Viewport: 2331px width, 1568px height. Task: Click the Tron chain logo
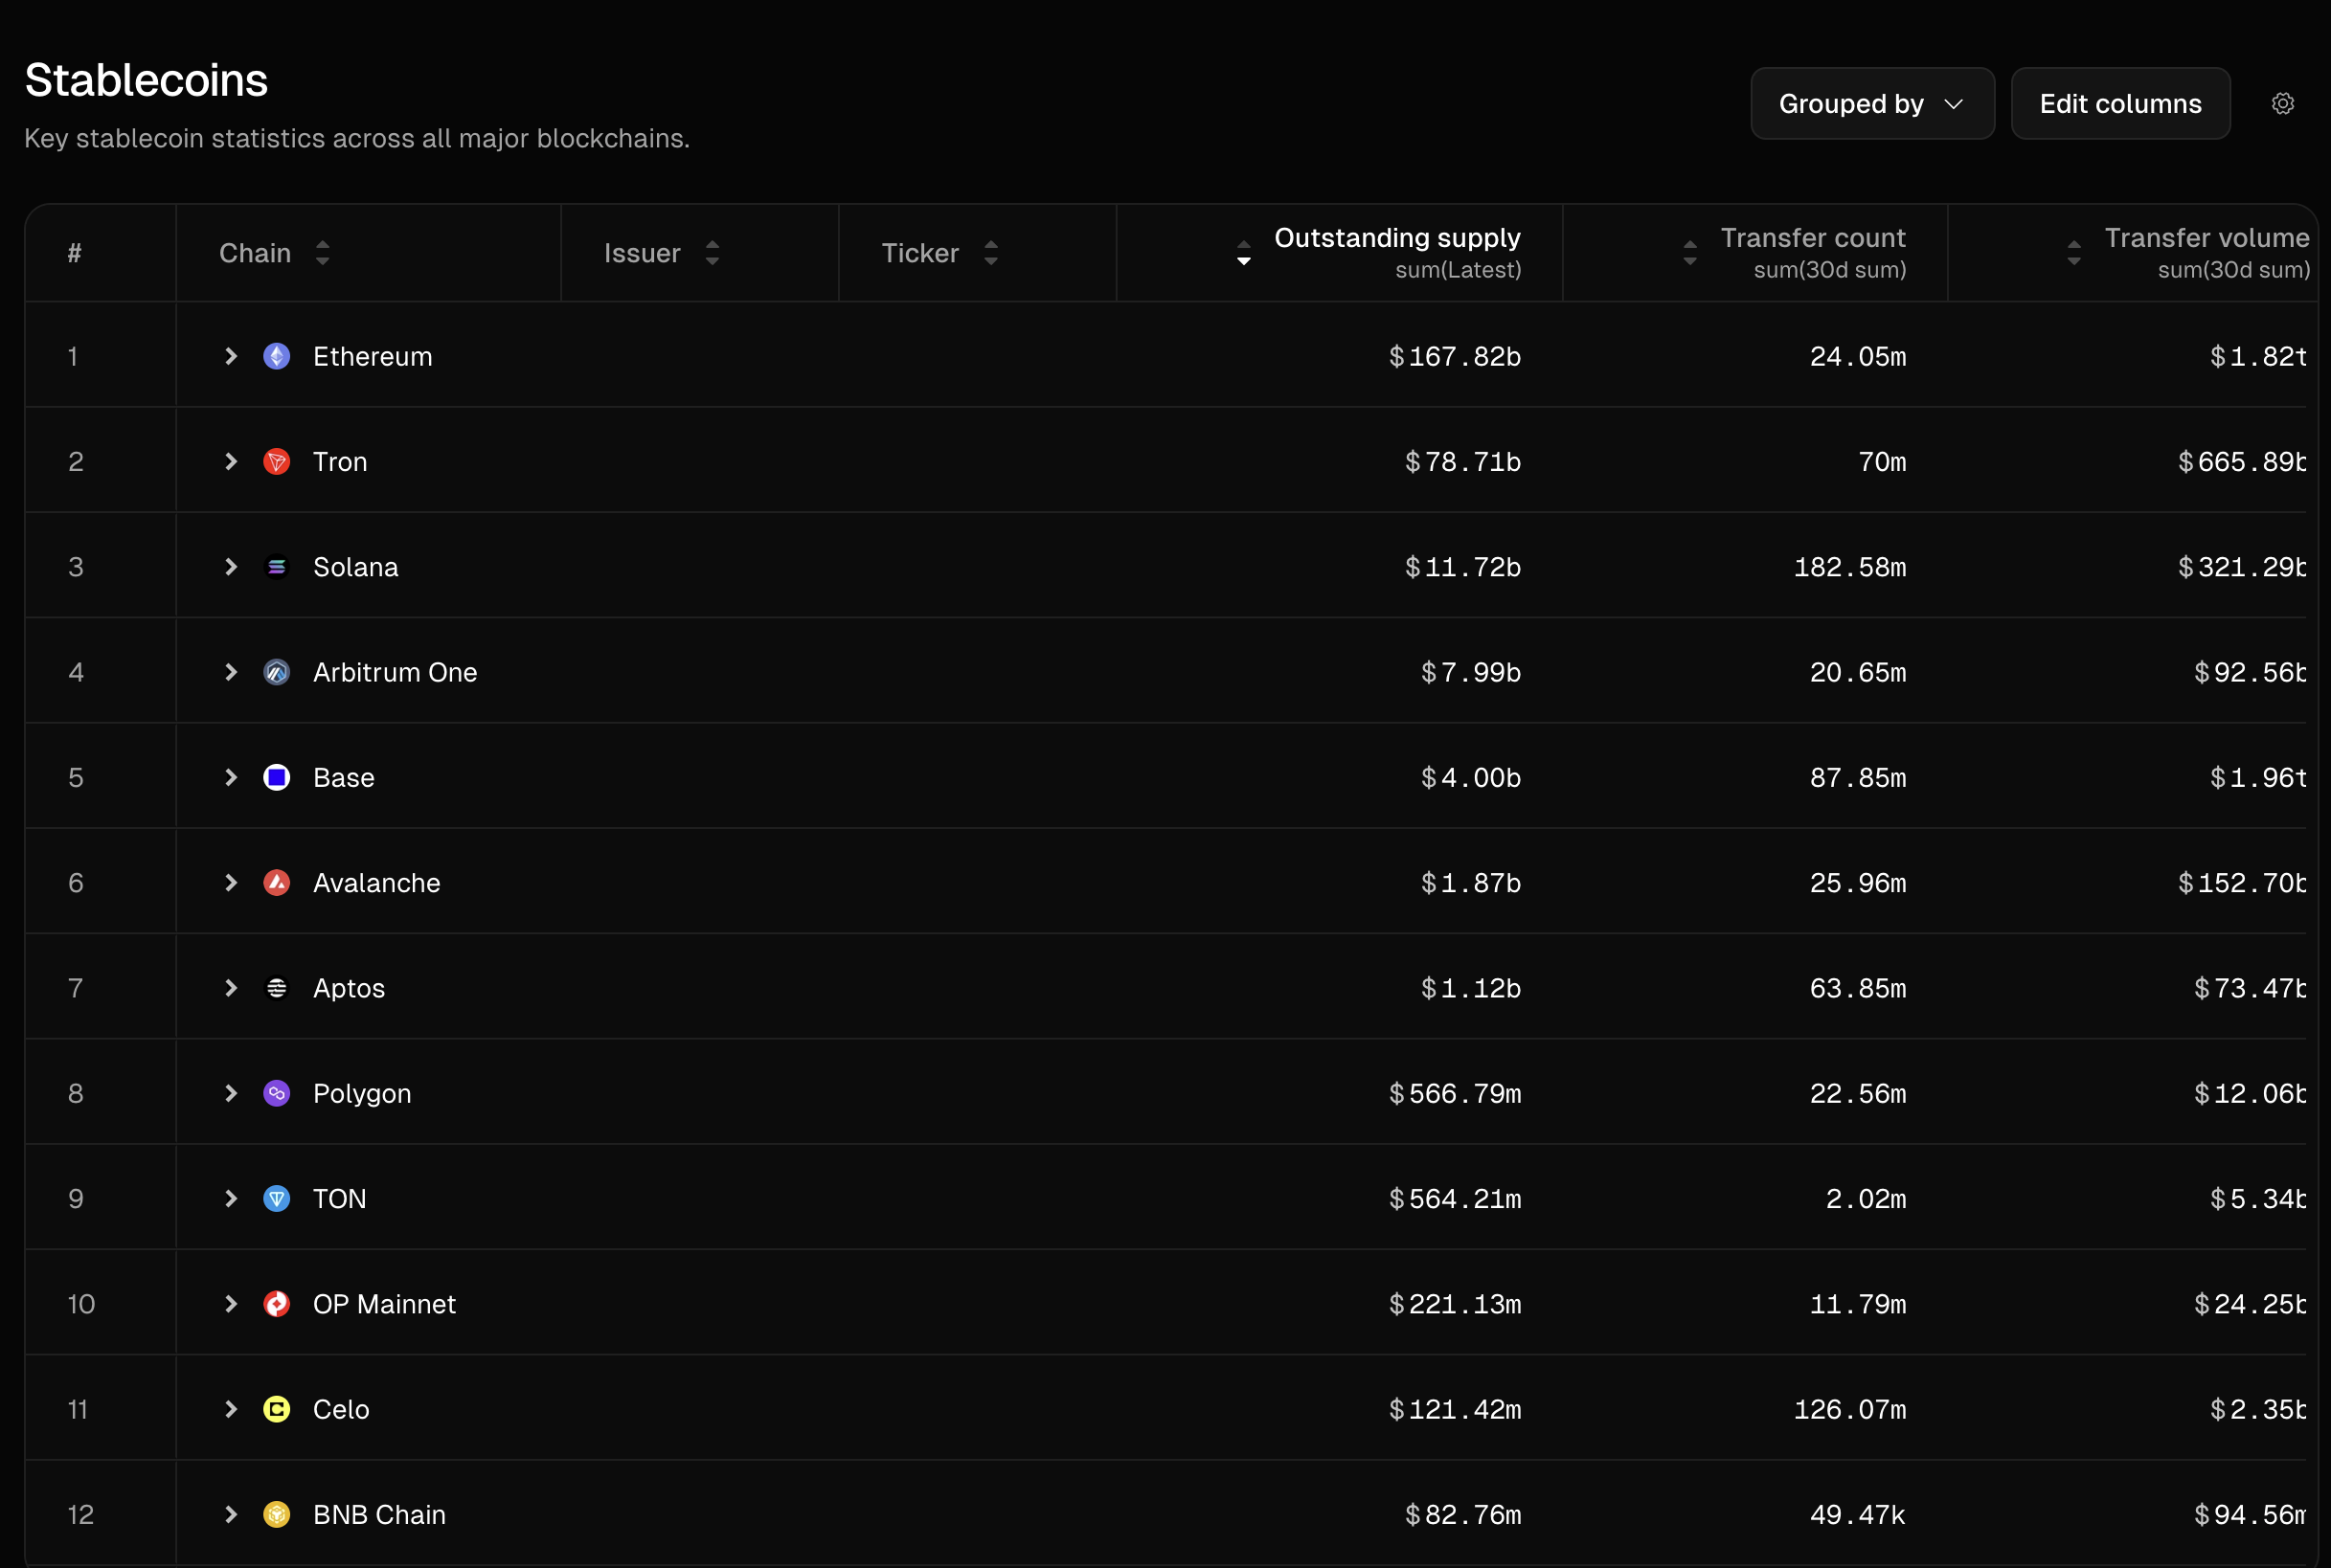(x=277, y=461)
